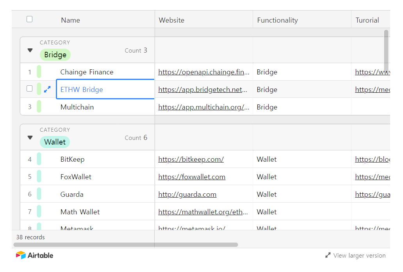Open the BitKeep tutorial link
Screen dimensions: 403x272
click(x=373, y=159)
